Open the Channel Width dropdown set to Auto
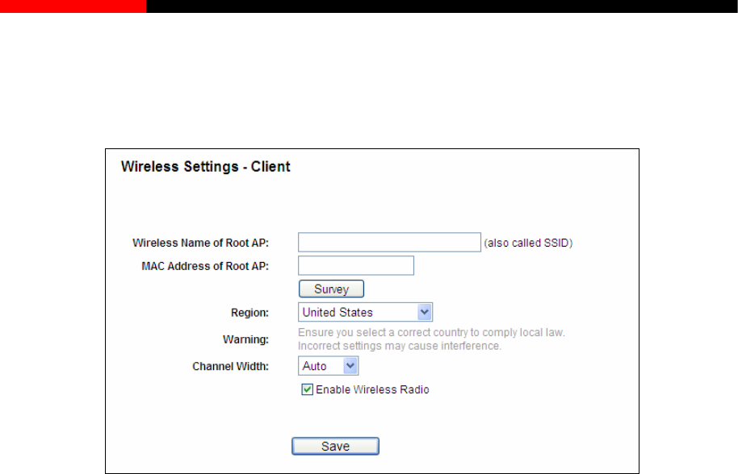 click(x=328, y=366)
